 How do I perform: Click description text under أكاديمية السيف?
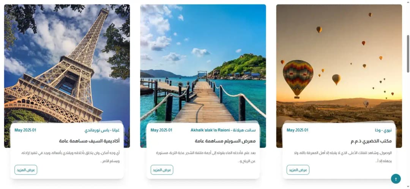tap(70, 157)
